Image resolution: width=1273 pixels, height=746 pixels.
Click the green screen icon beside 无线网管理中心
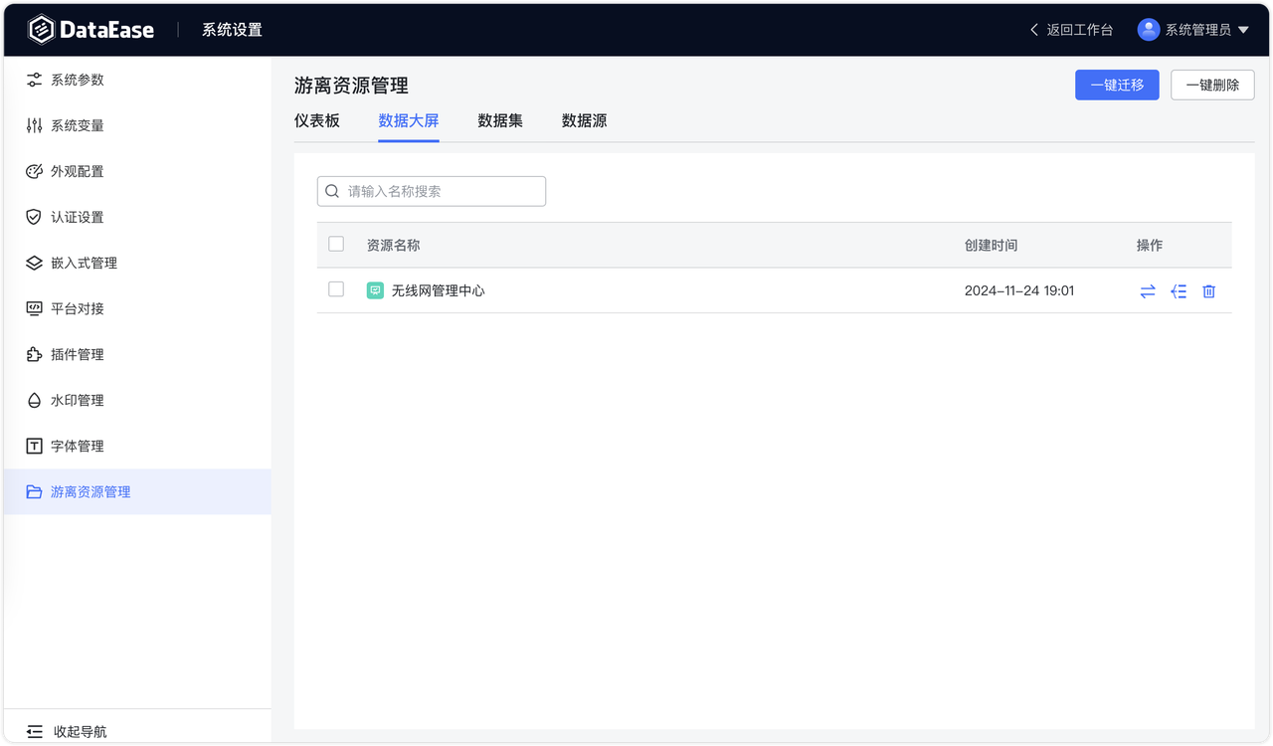(375, 290)
